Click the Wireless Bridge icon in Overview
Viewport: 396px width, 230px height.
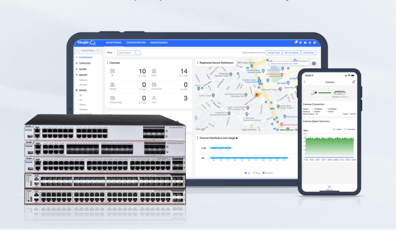[x=112, y=98]
